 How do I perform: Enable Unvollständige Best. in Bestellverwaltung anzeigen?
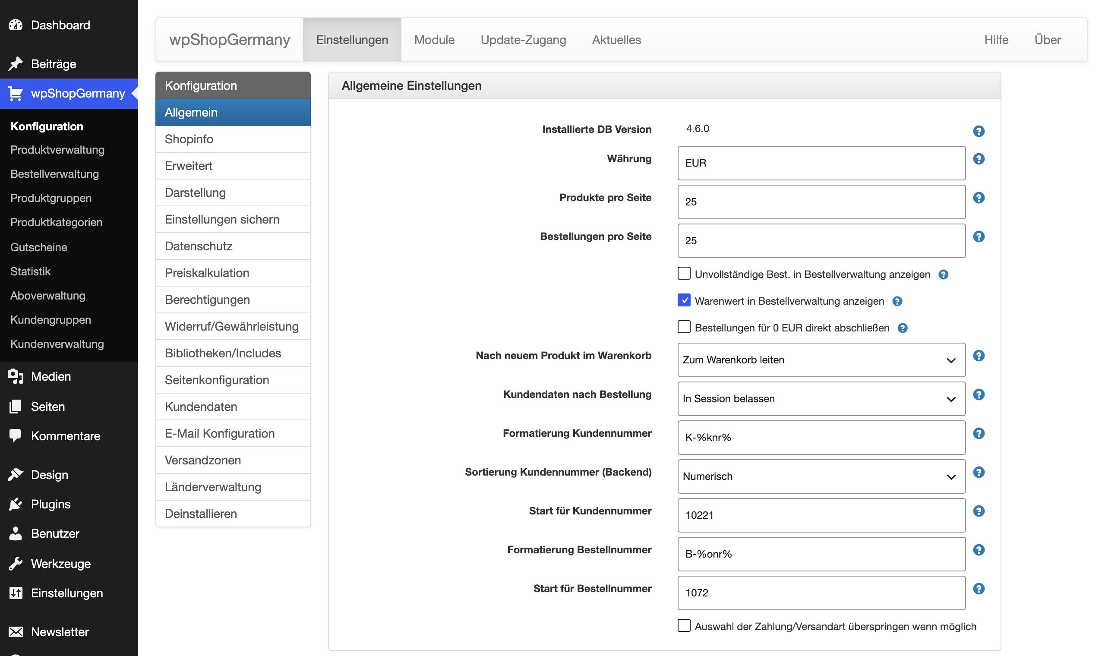tap(684, 273)
